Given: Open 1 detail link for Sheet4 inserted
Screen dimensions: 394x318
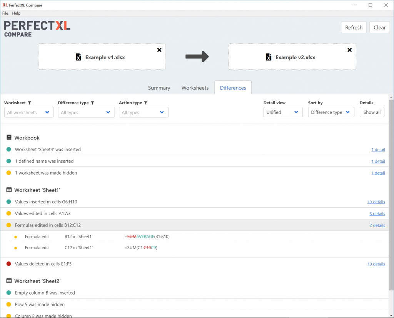Looking at the screenshot, I should pyautogui.click(x=378, y=150).
